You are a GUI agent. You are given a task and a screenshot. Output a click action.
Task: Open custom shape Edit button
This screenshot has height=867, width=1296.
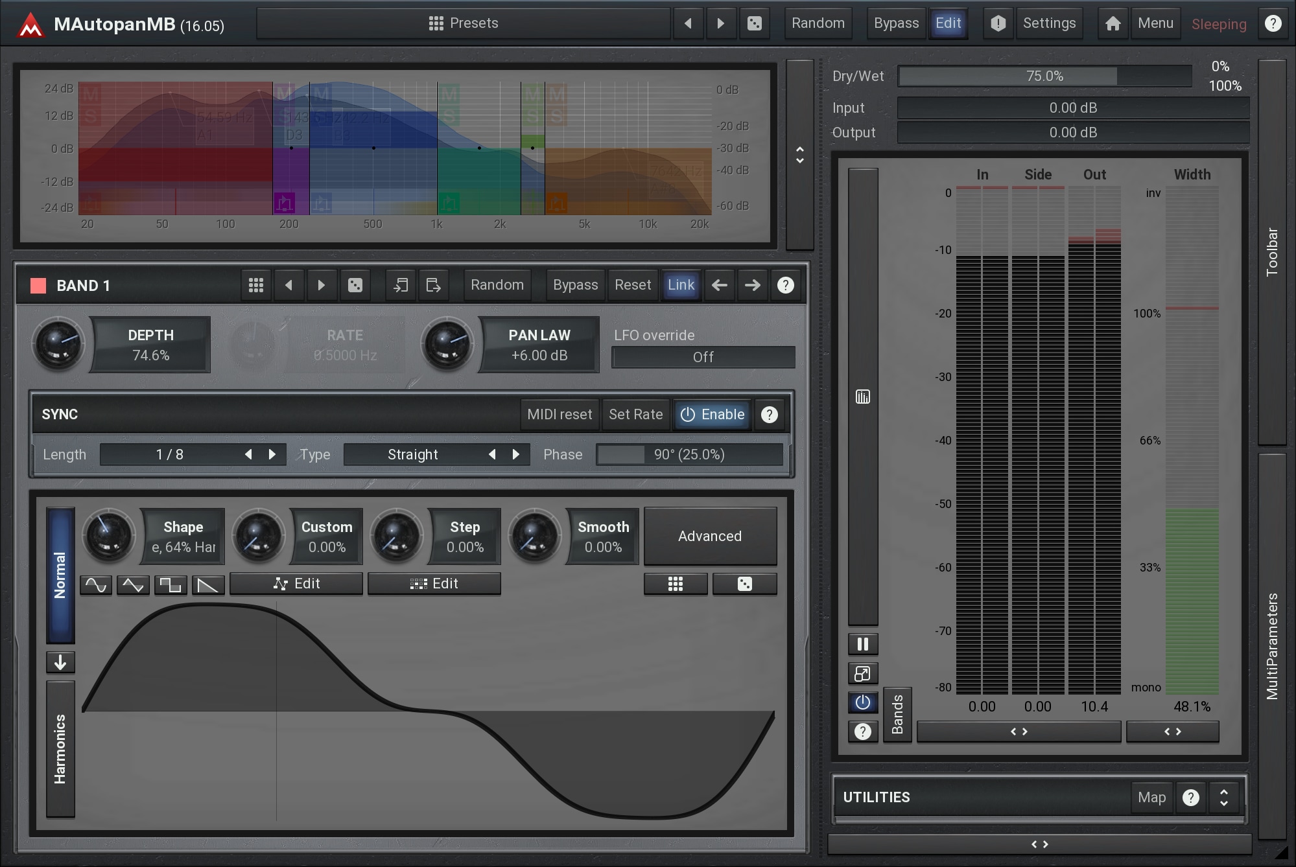296,584
